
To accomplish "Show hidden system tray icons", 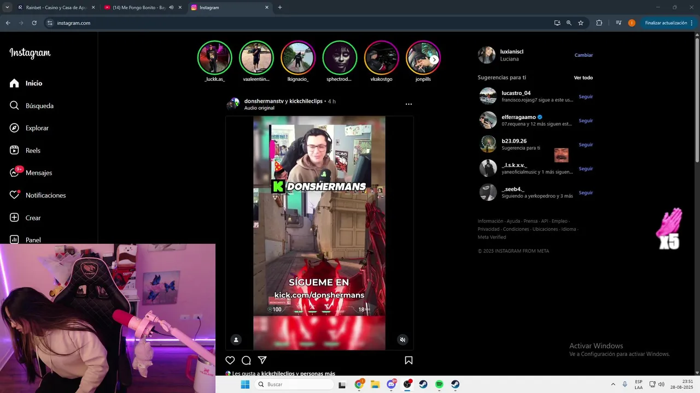I will (612, 384).
